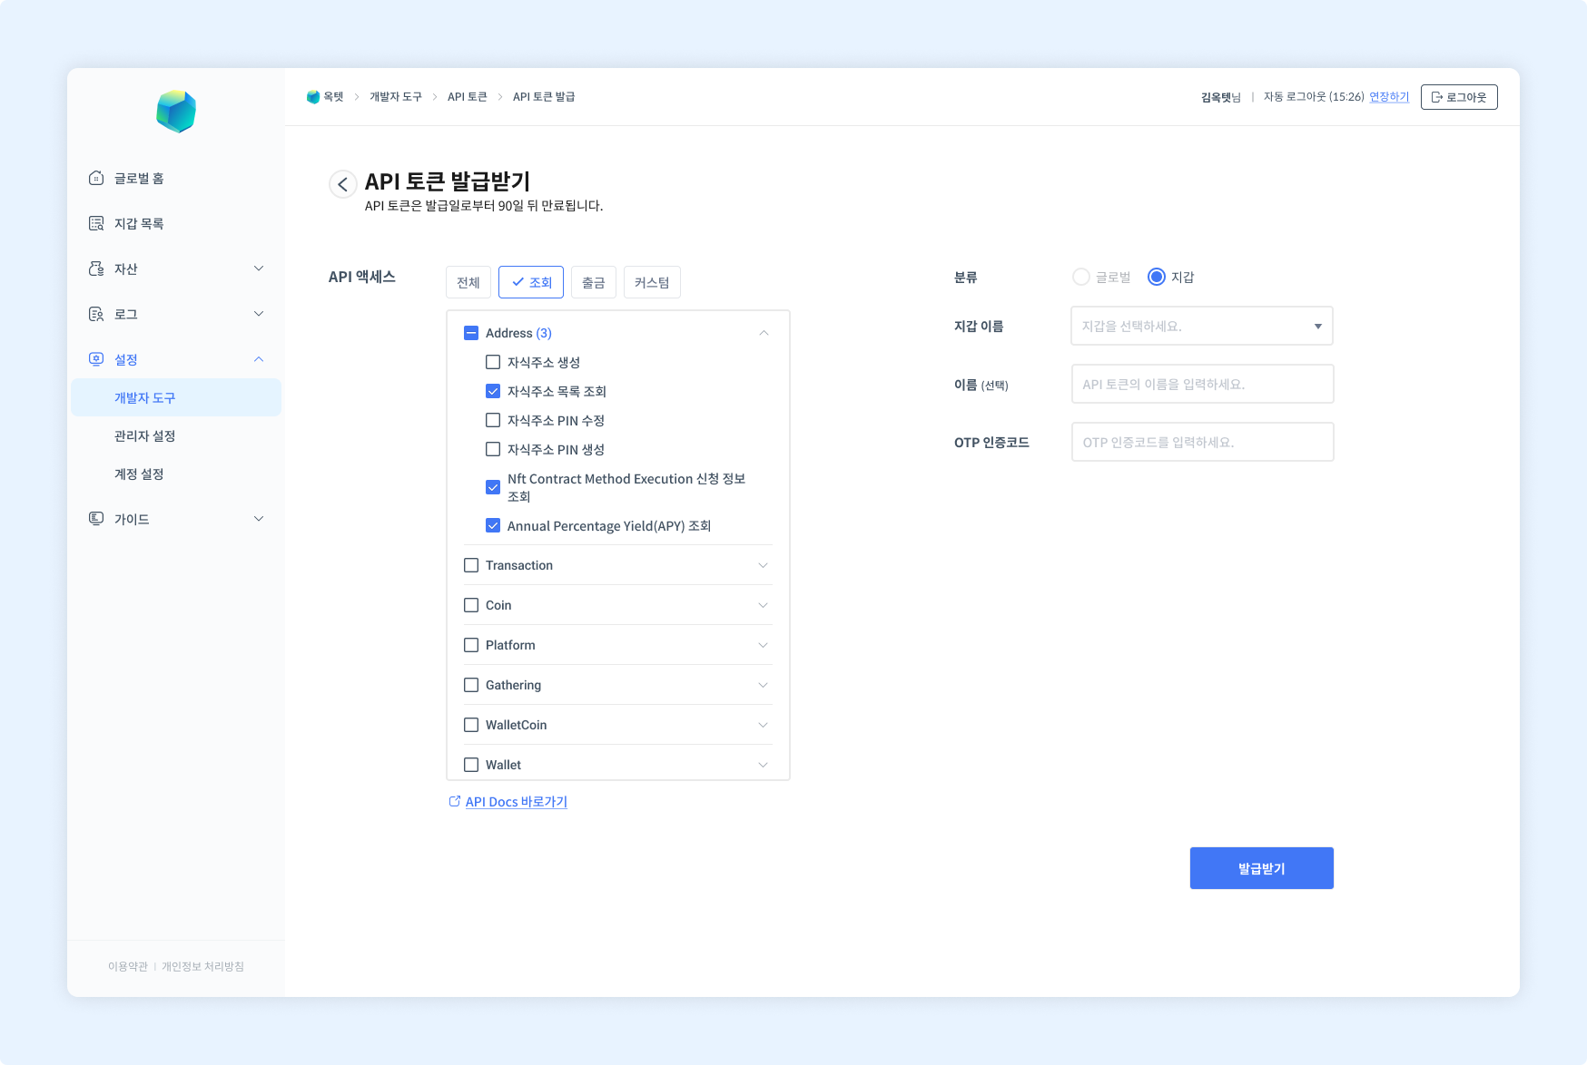This screenshot has height=1065, width=1587.
Task: Open 관리자 설정 in the sidebar
Action: coord(145,435)
